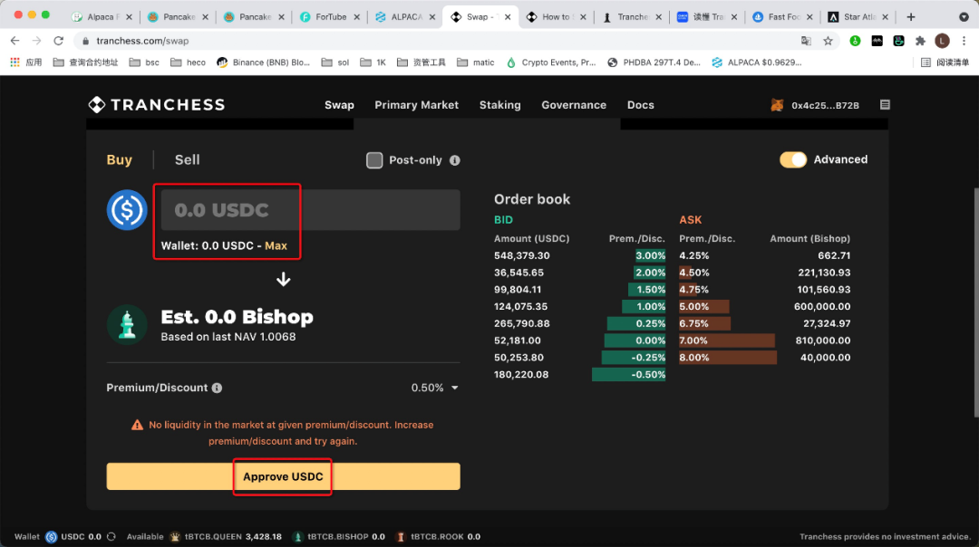
Task: Click the Premium/Discount info icon
Action: tap(217, 388)
